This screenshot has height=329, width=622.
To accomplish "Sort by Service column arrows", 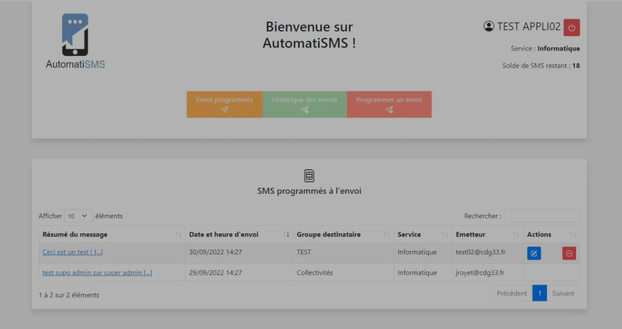I will pos(445,235).
